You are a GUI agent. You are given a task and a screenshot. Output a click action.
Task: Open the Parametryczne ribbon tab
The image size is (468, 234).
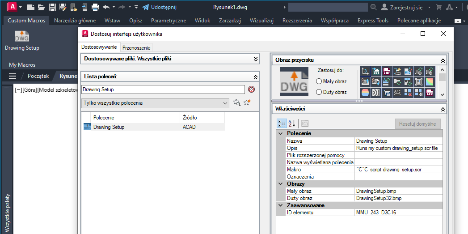[x=169, y=21]
